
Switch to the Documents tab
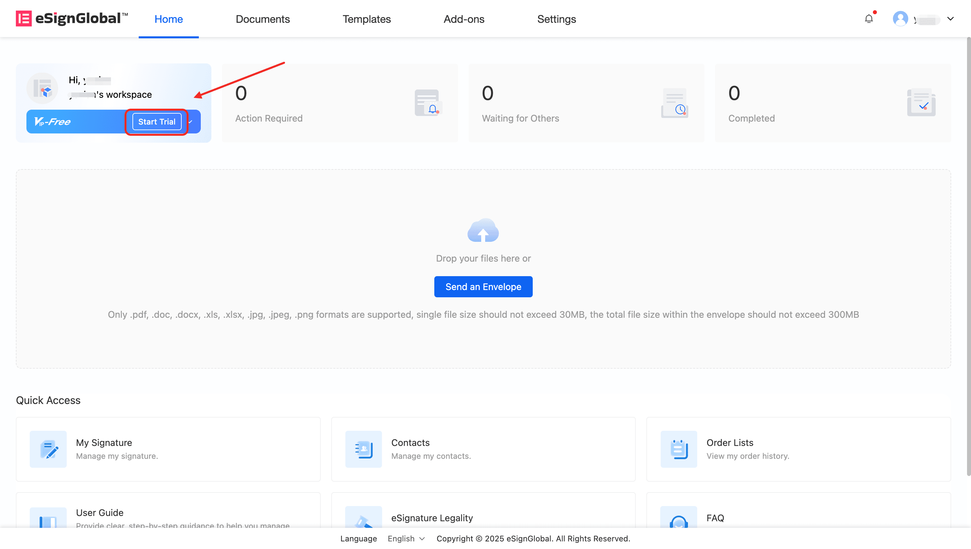(262, 19)
